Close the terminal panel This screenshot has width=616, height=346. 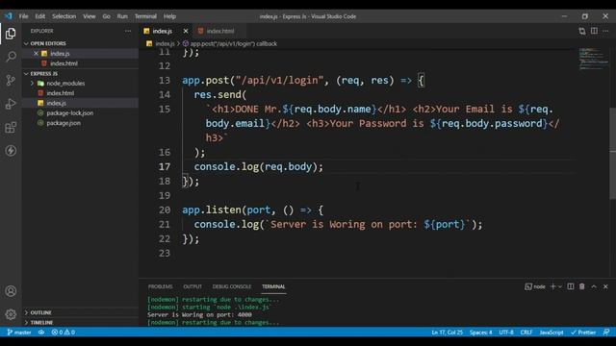[x=605, y=286]
